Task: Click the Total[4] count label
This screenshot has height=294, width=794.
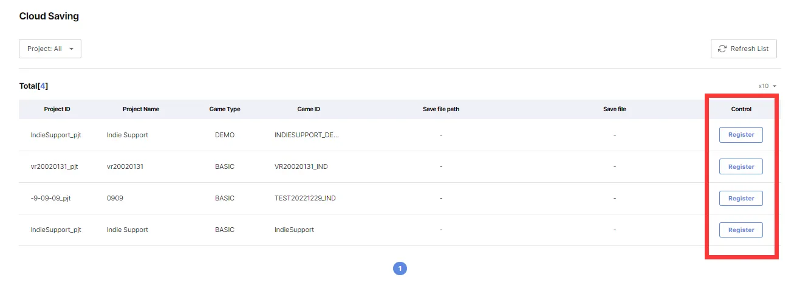Action: [33, 86]
